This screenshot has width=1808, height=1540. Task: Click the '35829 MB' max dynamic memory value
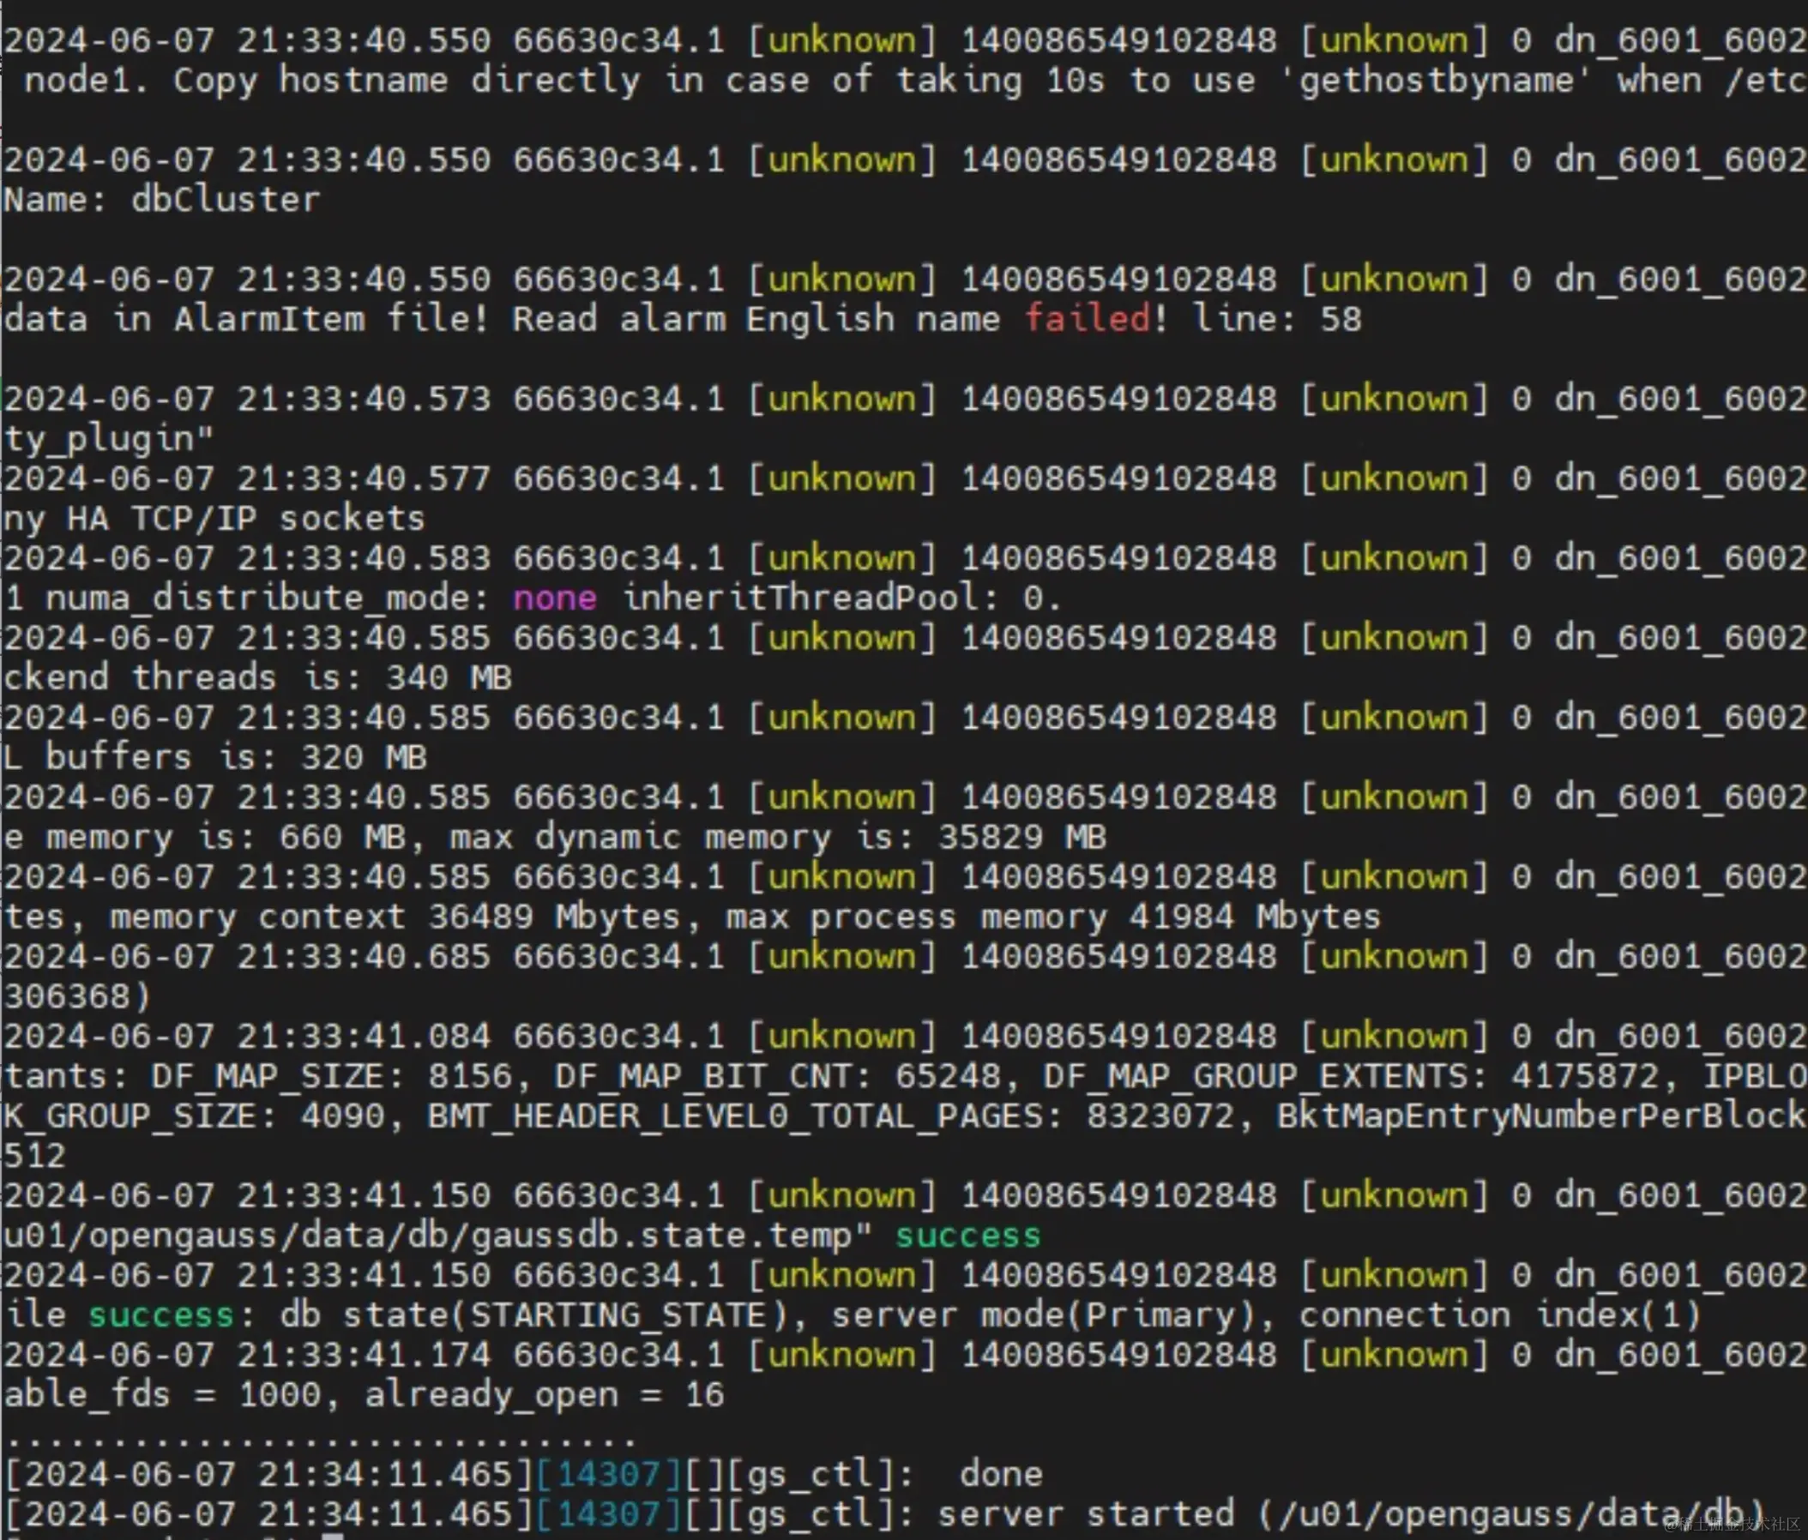1022,838
